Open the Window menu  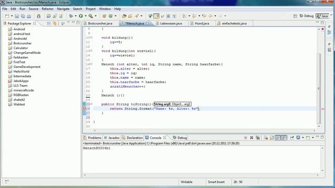click(105, 9)
